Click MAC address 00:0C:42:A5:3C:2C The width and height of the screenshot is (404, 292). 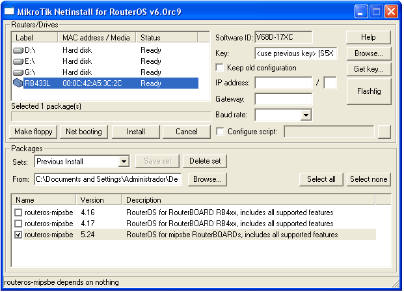[x=92, y=83]
